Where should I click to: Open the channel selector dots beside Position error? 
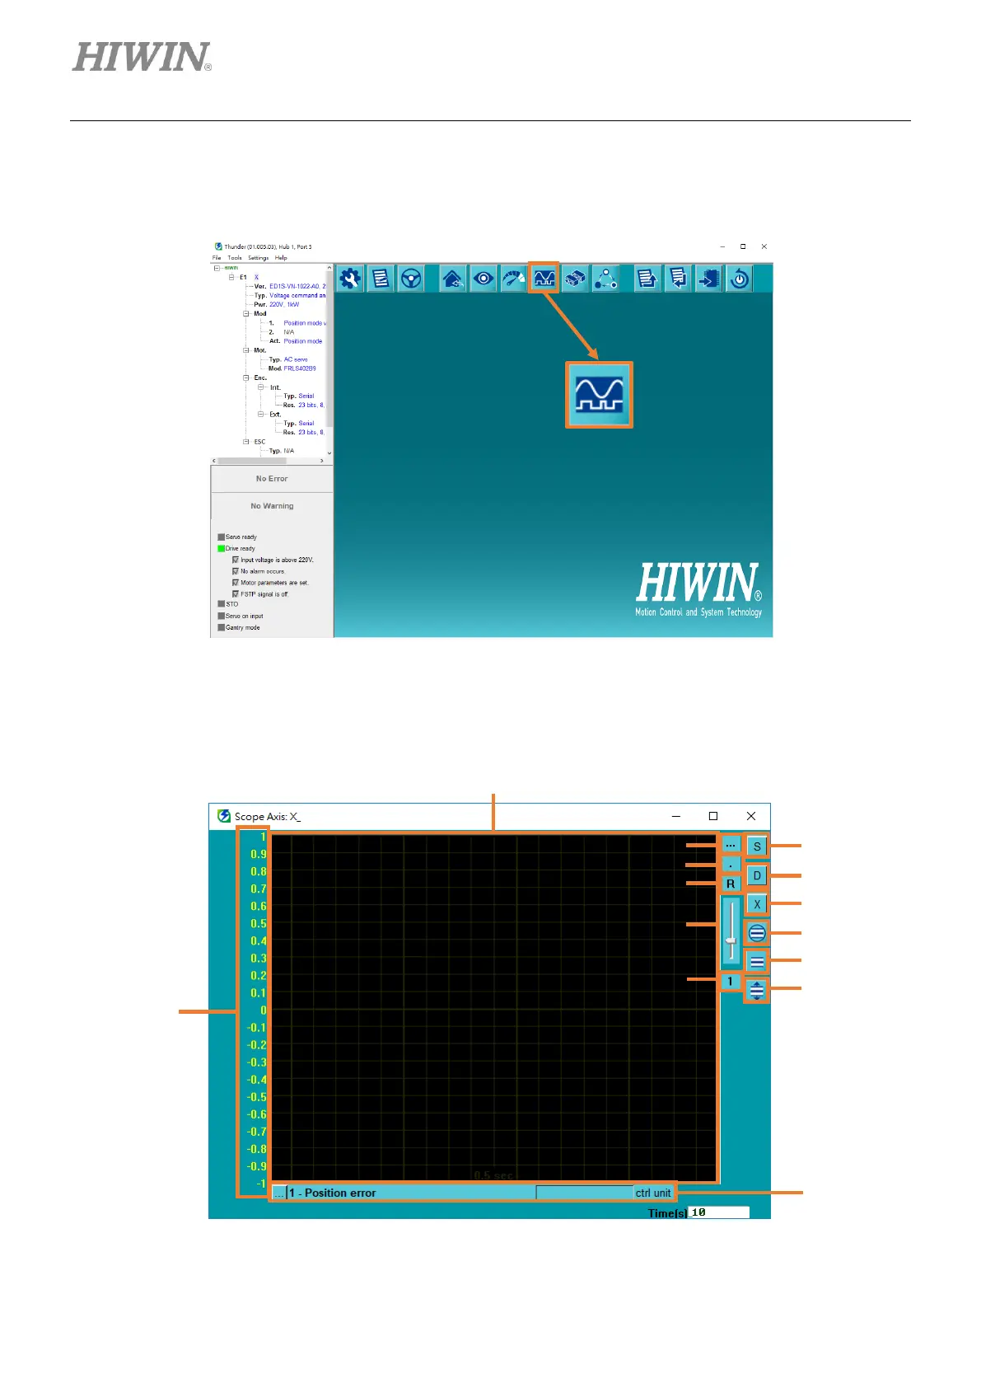coord(279,1193)
